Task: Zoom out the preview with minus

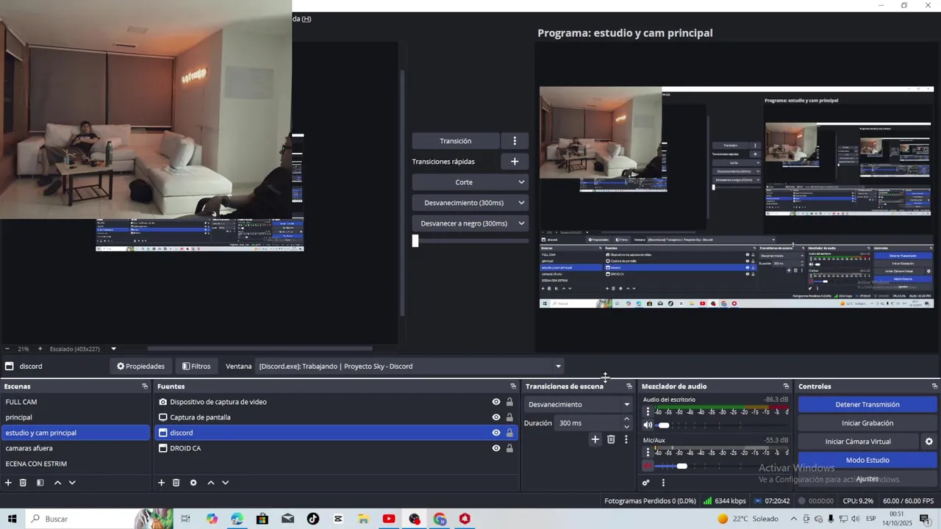Action: tap(7, 349)
